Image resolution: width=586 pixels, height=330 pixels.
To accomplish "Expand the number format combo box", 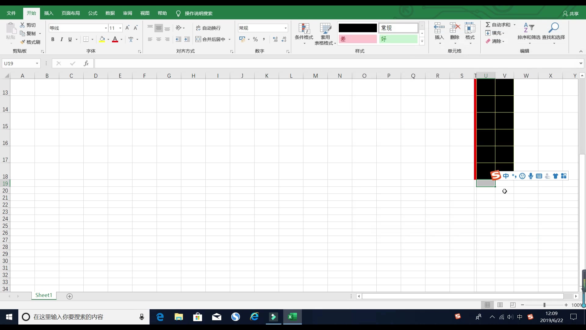I will (x=285, y=28).
